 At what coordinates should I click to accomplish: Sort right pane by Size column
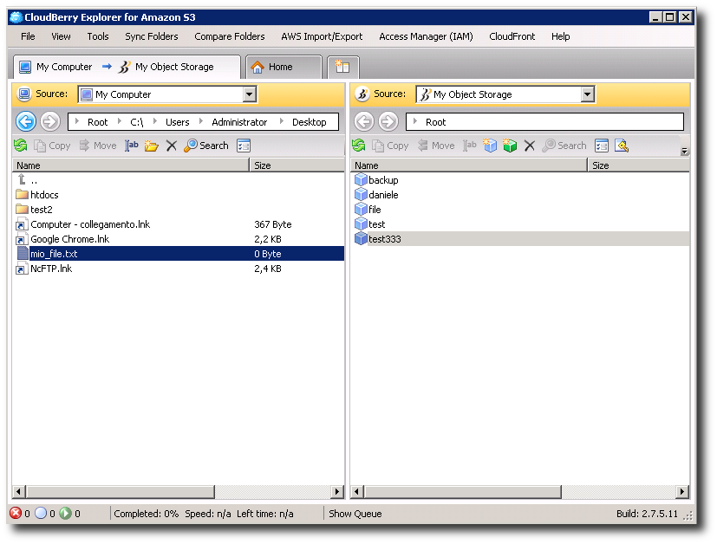(x=638, y=165)
